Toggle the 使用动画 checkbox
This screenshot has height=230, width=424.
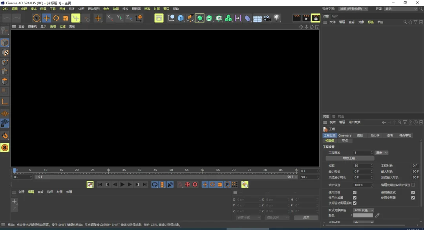pos(355,192)
